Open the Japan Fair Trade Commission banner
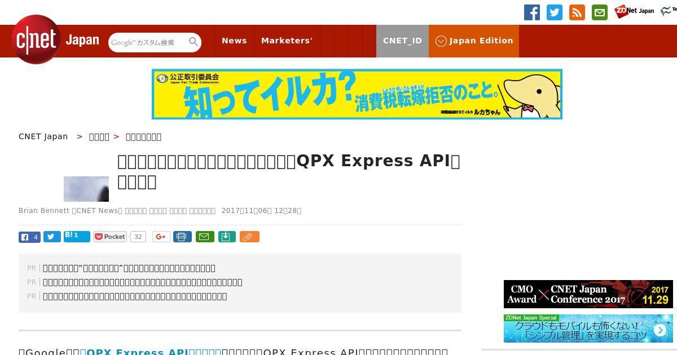Viewport: 677px width, 355px height. click(357, 94)
